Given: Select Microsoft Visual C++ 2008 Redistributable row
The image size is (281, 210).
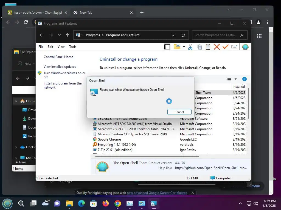Looking at the screenshot, I should (137, 129).
